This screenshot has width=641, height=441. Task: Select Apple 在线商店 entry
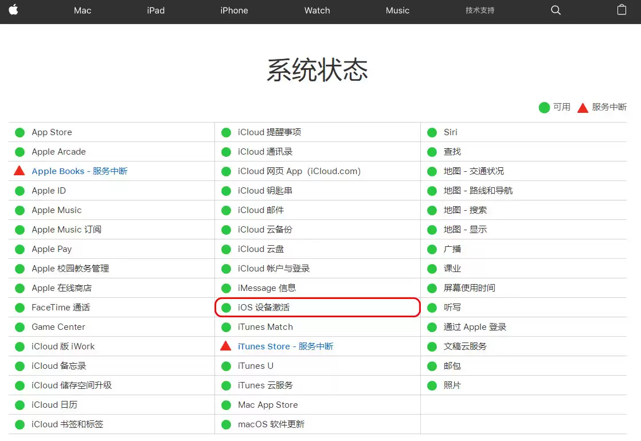[x=62, y=288]
